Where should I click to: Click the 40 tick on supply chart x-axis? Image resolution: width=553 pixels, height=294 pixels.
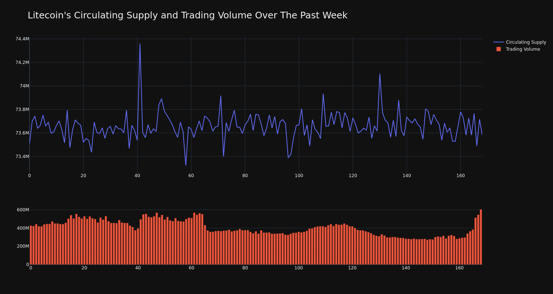137,176
